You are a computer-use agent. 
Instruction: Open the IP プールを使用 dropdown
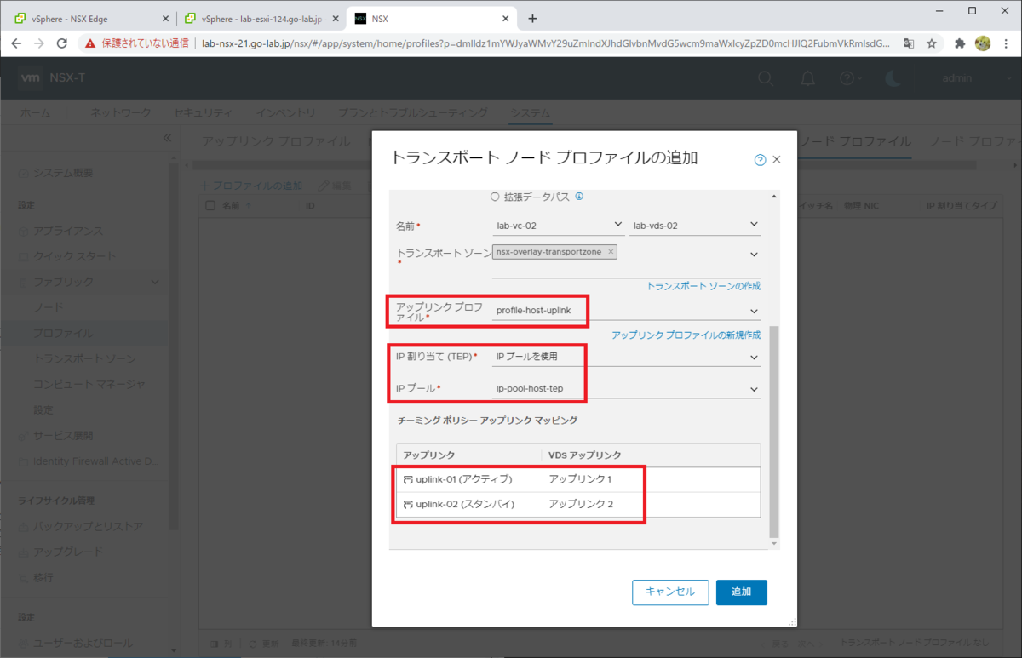coord(626,357)
